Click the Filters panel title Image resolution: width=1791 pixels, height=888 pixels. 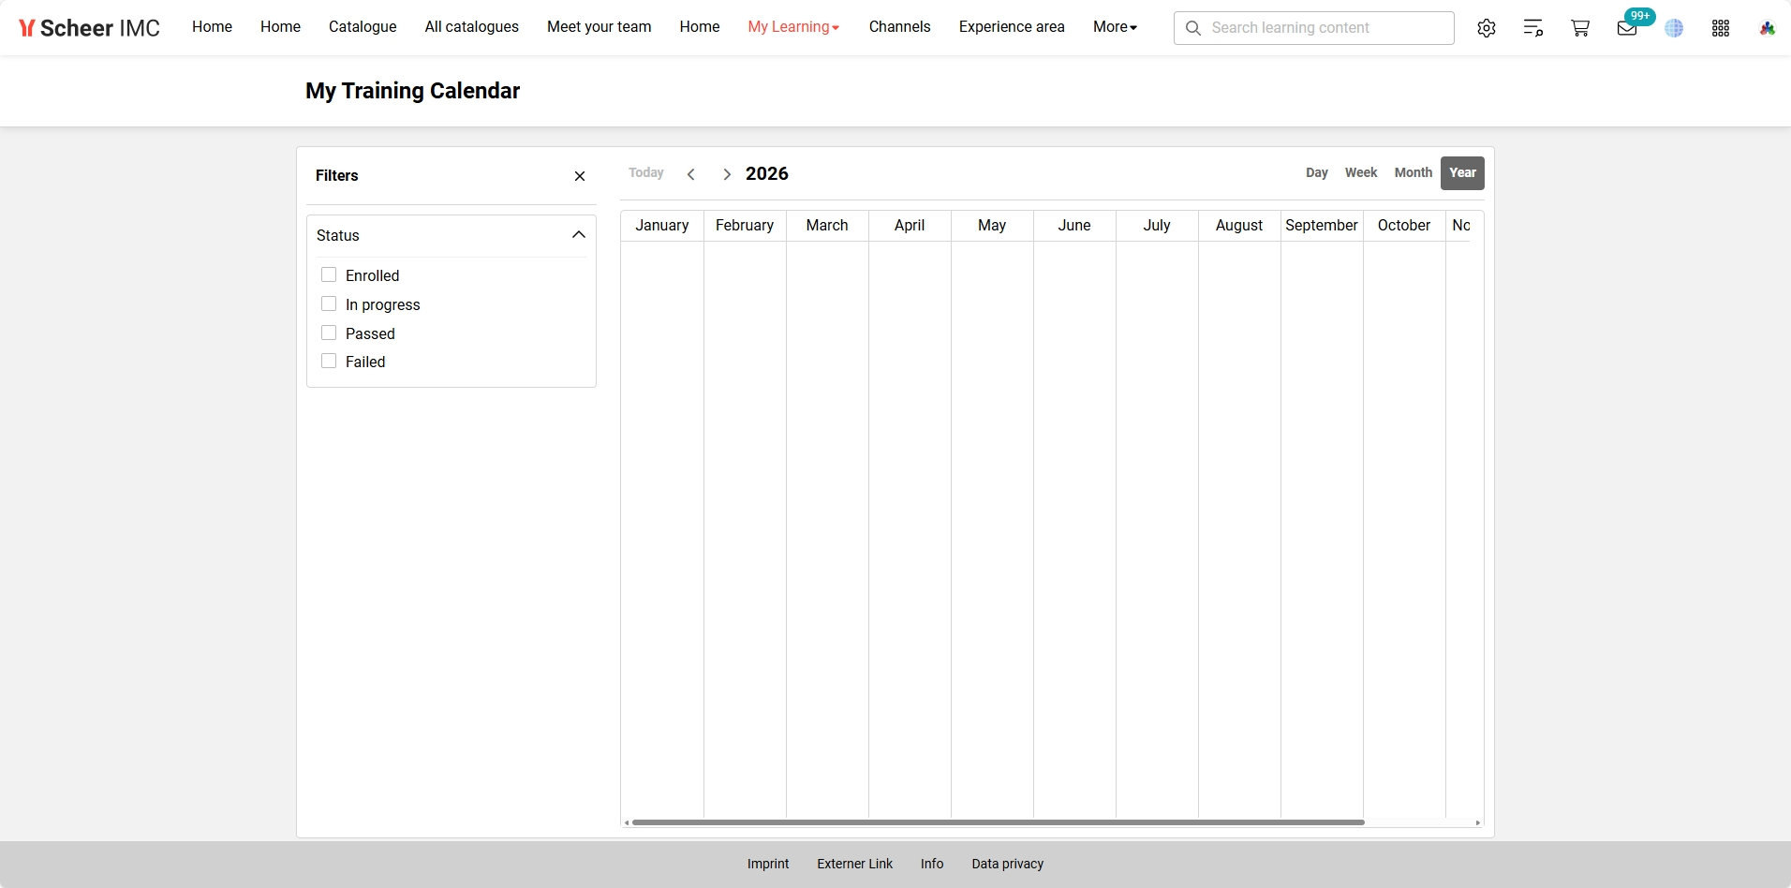[337, 176]
